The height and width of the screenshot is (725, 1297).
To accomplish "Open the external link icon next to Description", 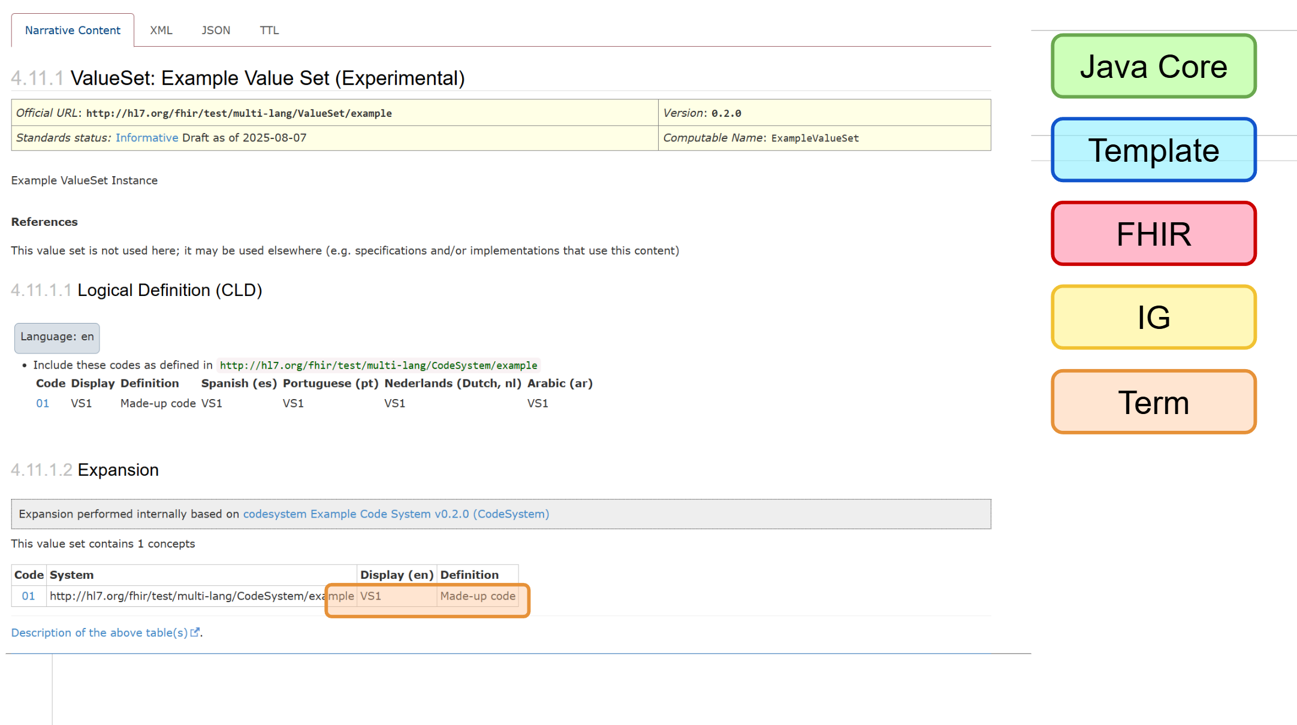I will [x=195, y=632].
